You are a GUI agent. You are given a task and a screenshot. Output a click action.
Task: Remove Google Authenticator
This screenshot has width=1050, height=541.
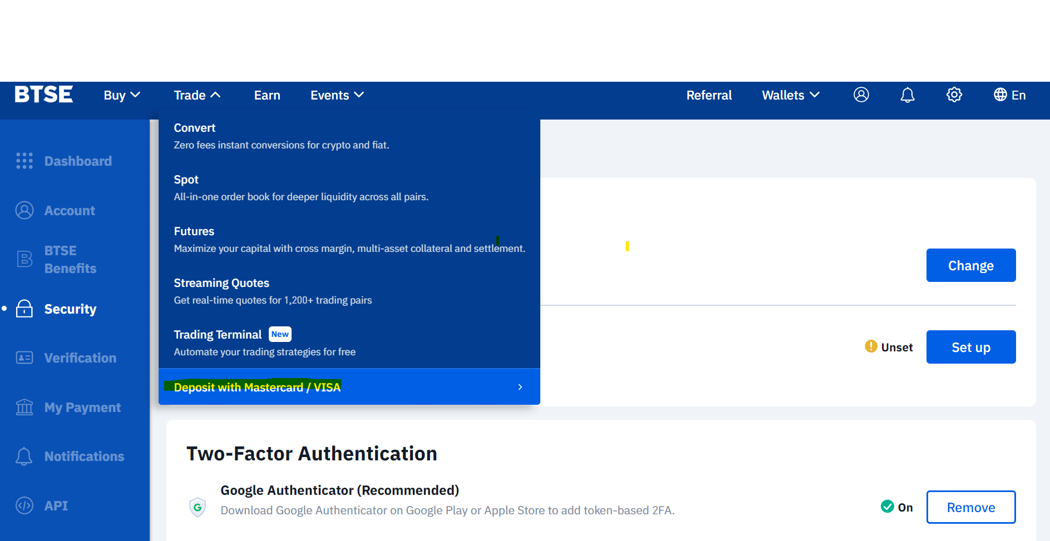click(971, 507)
